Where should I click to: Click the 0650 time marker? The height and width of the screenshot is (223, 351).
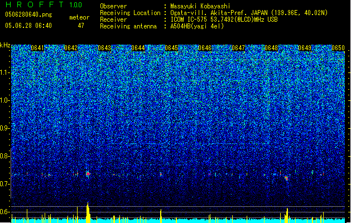click(x=338, y=48)
